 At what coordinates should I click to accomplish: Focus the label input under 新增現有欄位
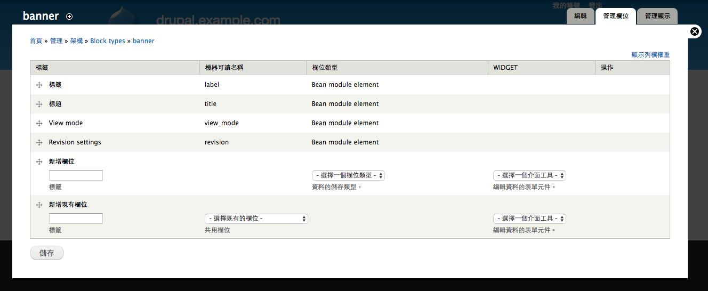point(76,219)
